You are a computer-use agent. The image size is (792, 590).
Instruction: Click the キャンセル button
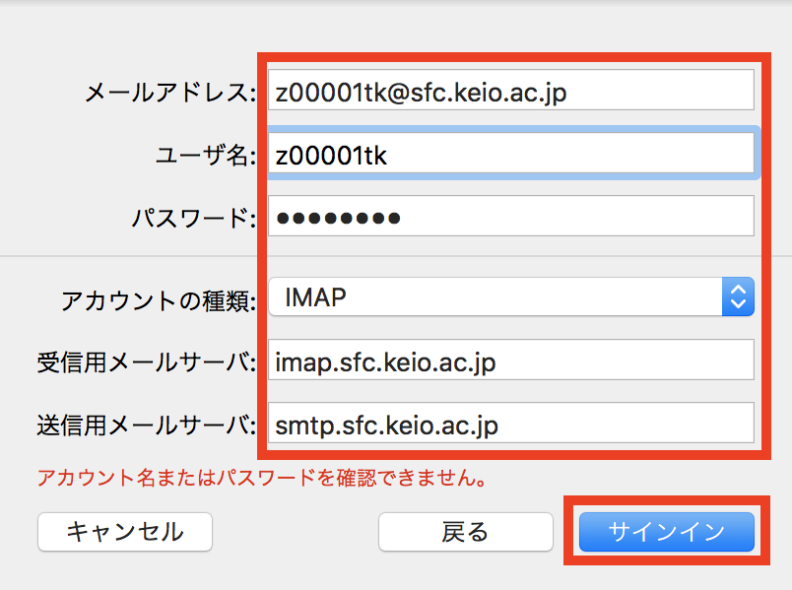[x=125, y=532]
